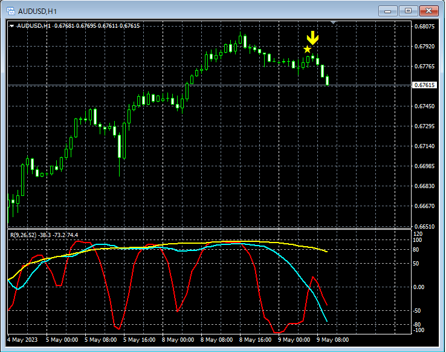This screenshot has width=446, height=352.
Task: Click the 8 May 16:00 time label
Action: [x=255, y=340]
